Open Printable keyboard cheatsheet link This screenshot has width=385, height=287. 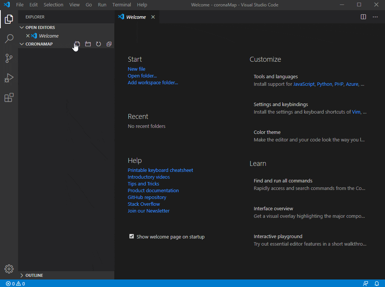coord(160,170)
